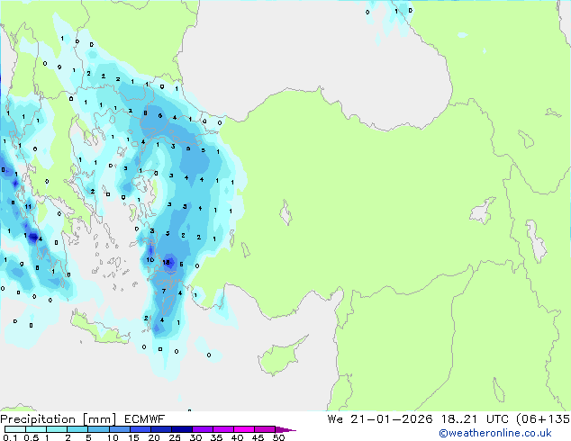Select the 25–30 mm dark blue legend box
571x441 pixels.
point(182,429)
